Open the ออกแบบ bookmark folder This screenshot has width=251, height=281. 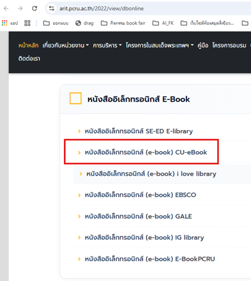tap(55, 23)
